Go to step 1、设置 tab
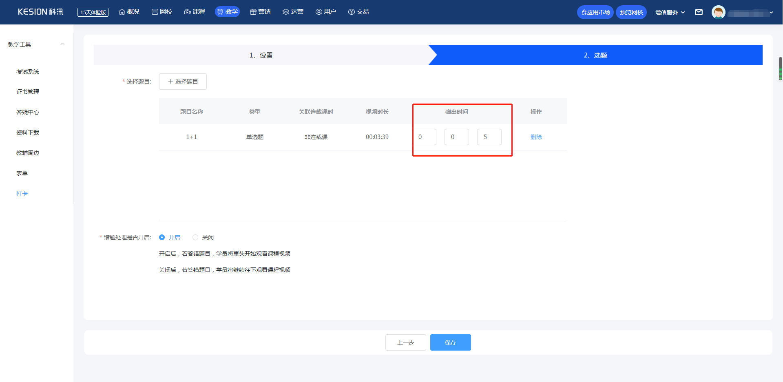This screenshot has width=783, height=382. click(261, 55)
